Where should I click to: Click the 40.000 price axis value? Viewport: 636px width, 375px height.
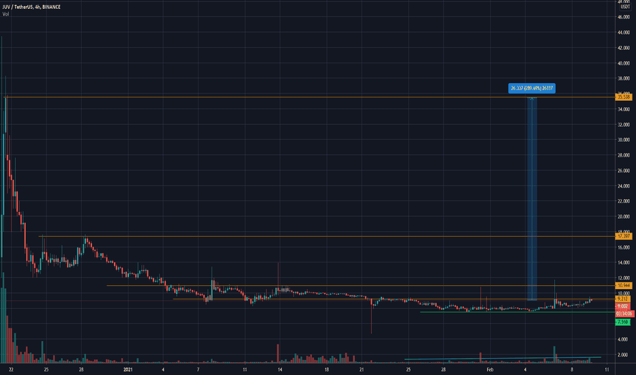[624, 63]
